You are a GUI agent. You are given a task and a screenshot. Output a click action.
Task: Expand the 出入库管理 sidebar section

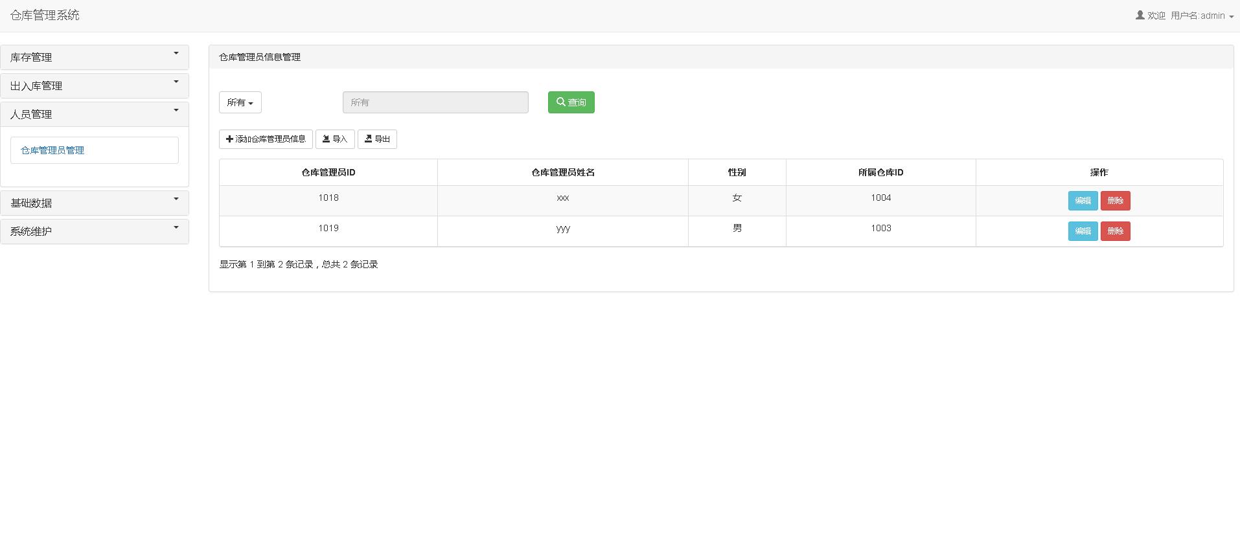click(95, 85)
